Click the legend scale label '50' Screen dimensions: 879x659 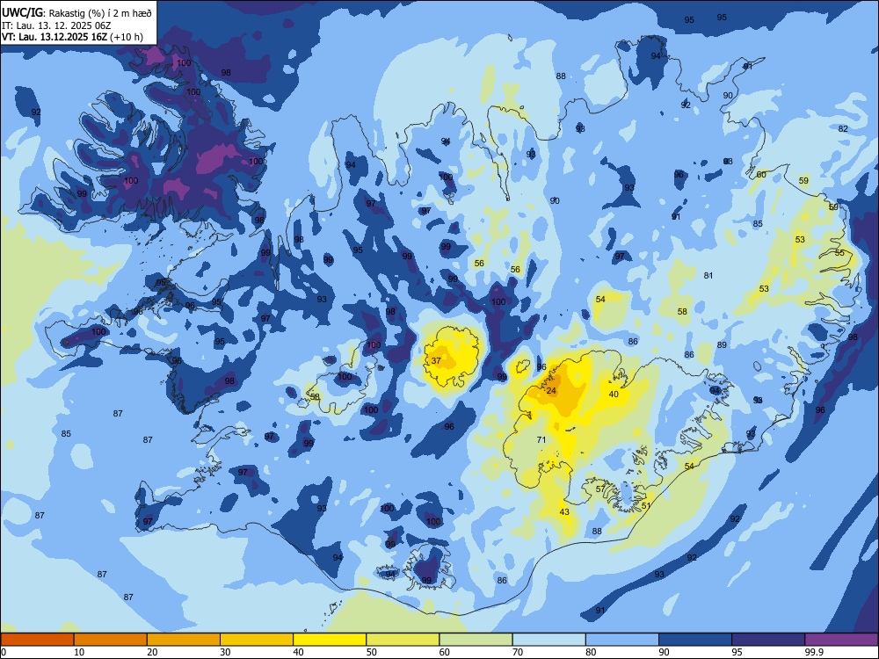pyautogui.click(x=371, y=652)
